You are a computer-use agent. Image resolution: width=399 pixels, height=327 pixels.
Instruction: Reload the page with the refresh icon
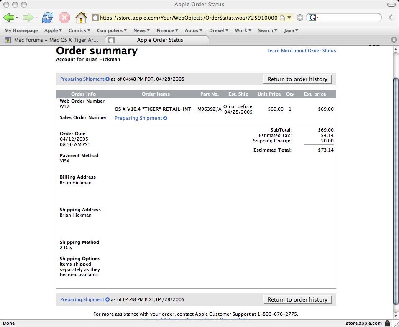[x=48, y=18]
